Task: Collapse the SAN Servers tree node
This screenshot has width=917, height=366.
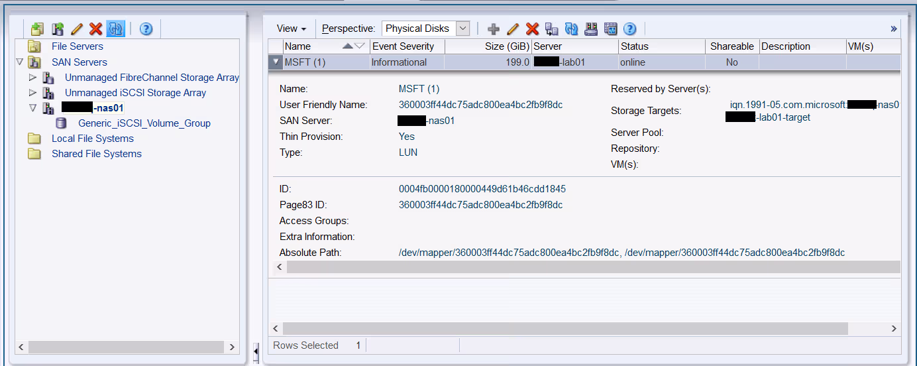Action: [x=19, y=62]
